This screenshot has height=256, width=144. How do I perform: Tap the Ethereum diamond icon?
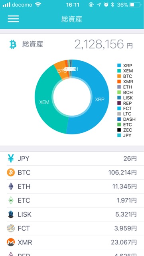point(11,186)
